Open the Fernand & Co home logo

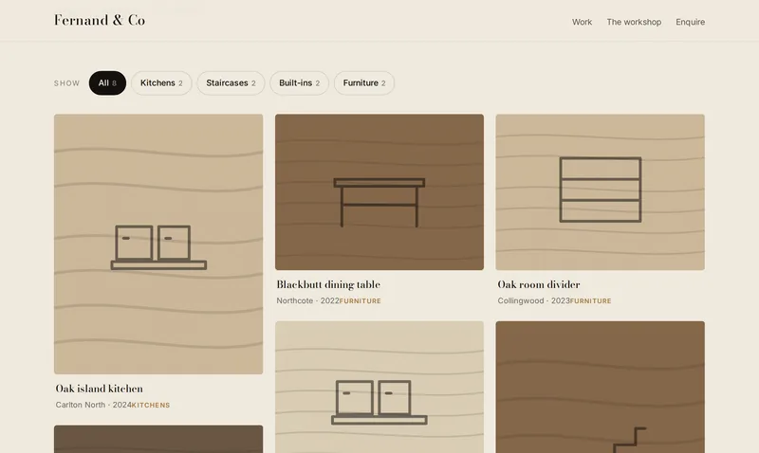[100, 20]
